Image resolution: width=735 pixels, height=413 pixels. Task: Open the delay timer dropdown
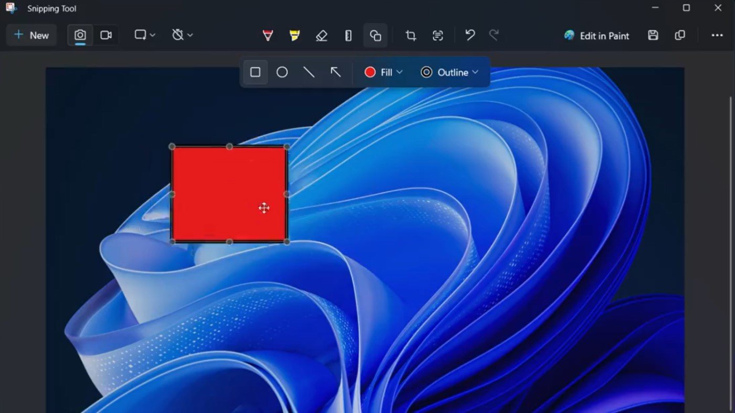pyautogui.click(x=183, y=35)
